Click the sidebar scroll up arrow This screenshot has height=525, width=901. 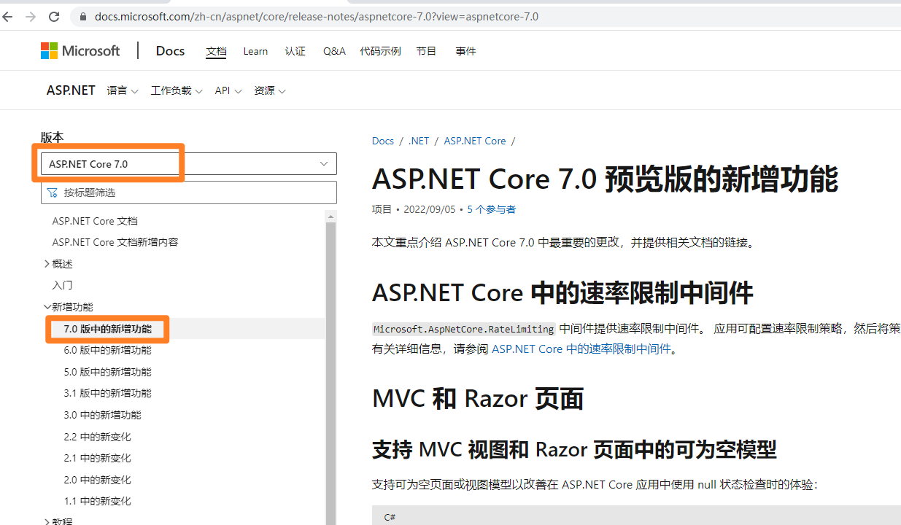click(x=331, y=217)
